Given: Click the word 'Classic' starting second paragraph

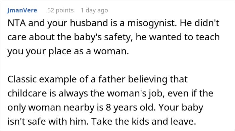Looking at the screenshot, I should [22, 79].
